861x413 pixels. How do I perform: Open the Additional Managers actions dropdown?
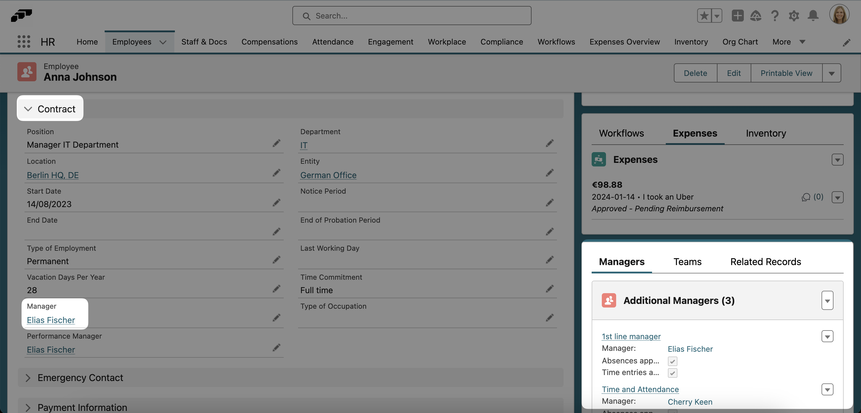[828, 300]
